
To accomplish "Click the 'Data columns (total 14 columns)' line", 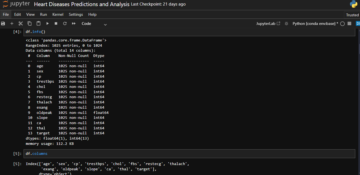I will click(x=60, y=51).
